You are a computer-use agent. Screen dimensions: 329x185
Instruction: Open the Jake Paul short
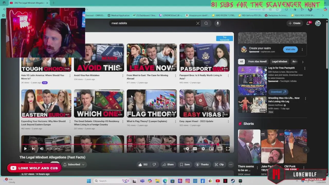pos(272,146)
